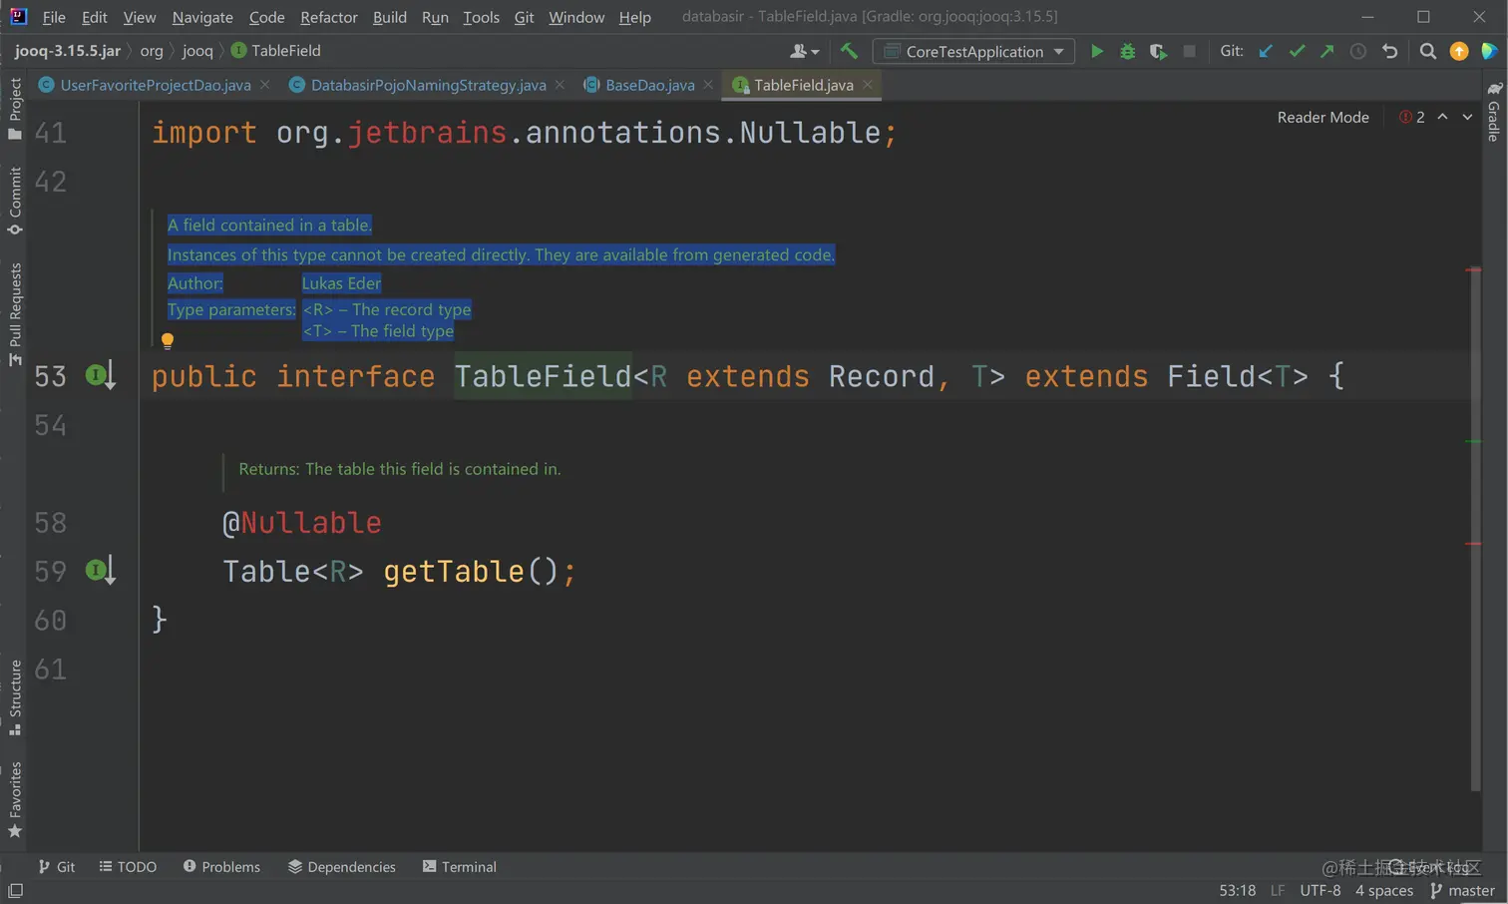Open the master Git branch popup
Screen dimensions: 1508x904
pyautogui.click(x=1463, y=890)
